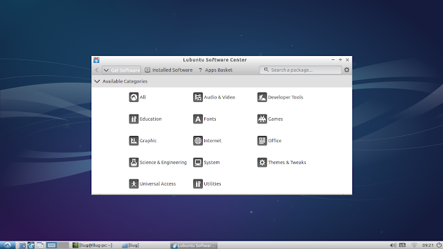Browse the Fonts category
Screen dimensions: 443x249
click(205, 119)
